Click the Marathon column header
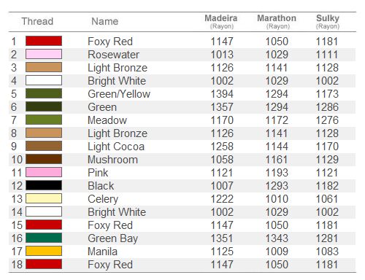This screenshot has width=365, height=280. click(x=277, y=21)
